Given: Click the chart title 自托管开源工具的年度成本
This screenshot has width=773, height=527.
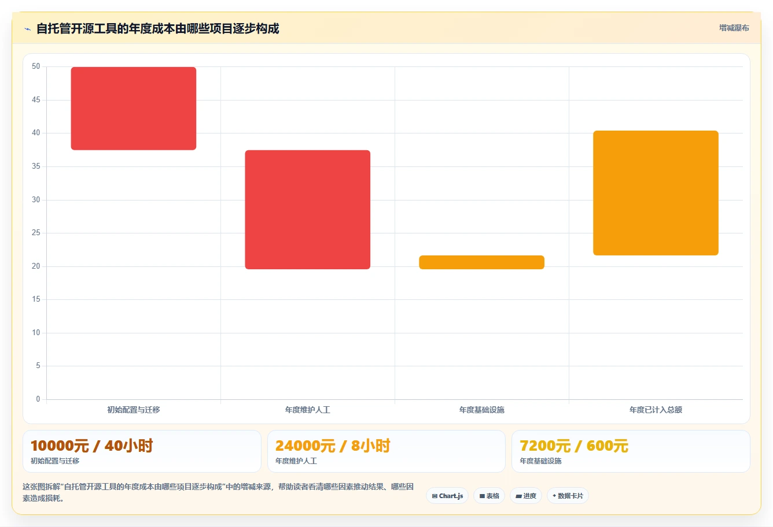Looking at the screenshot, I should [x=157, y=28].
